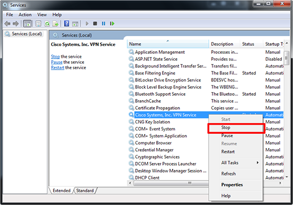The height and width of the screenshot is (205, 293).
Task: Choose Properties in the context menu
Action: click(236, 185)
